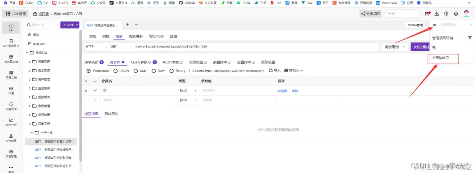475x173 pixels.
Task: Open ProcessOn bookmark in browser bar
Action: (386, 3)
